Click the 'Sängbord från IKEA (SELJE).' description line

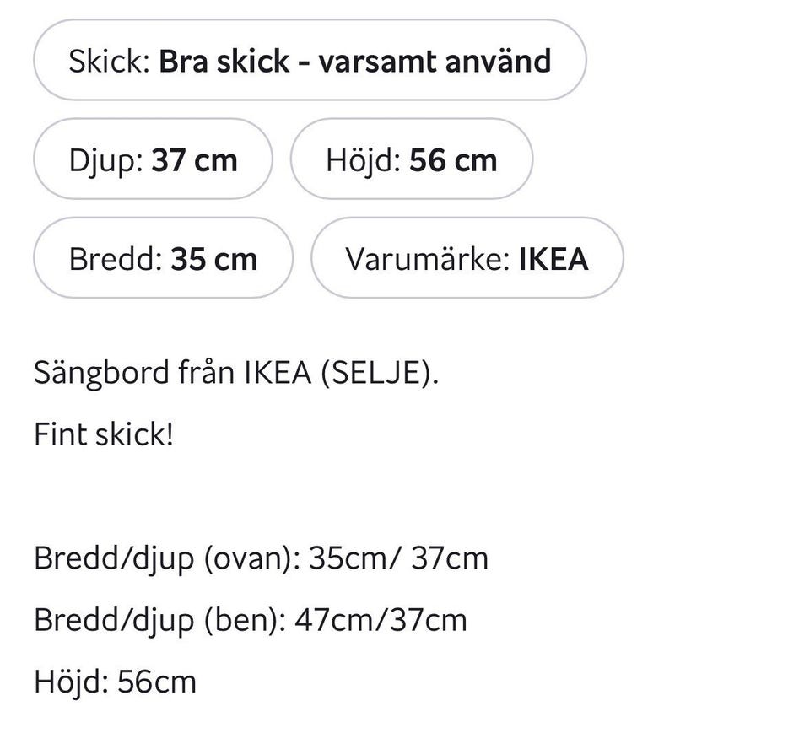[236, 373]
